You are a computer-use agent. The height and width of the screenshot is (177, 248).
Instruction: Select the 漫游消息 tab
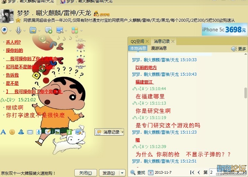pos(159,48)
